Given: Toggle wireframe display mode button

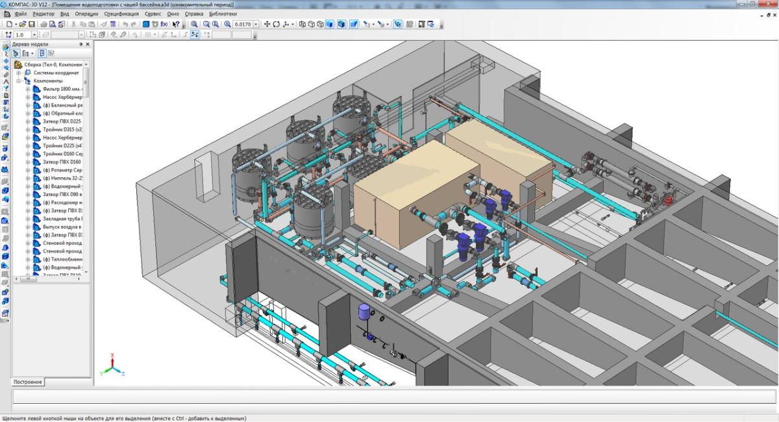Looking at the screenshot, I should (x=303, y=24).
